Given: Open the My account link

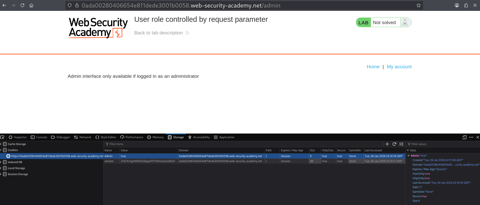Looking at the screenshot, I should (x=399, y=67).
